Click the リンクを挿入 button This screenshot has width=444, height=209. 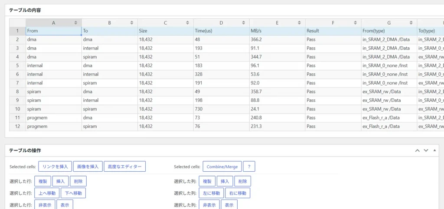coord(55,167)
